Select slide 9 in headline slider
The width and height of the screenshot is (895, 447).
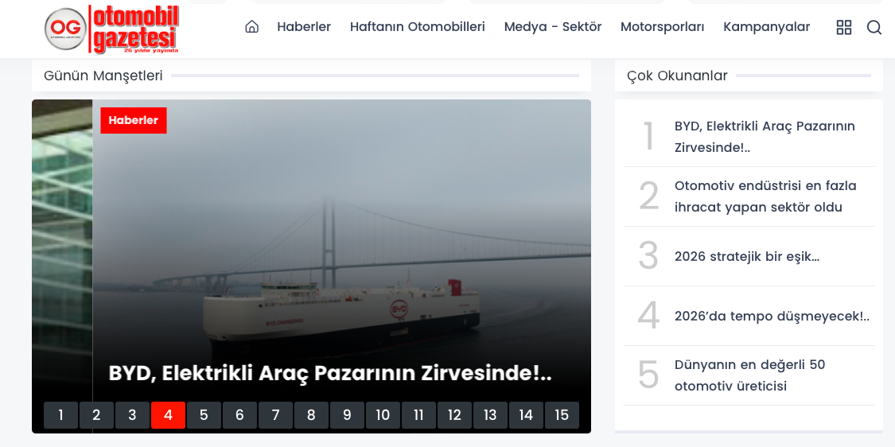(x=347, y=415)
